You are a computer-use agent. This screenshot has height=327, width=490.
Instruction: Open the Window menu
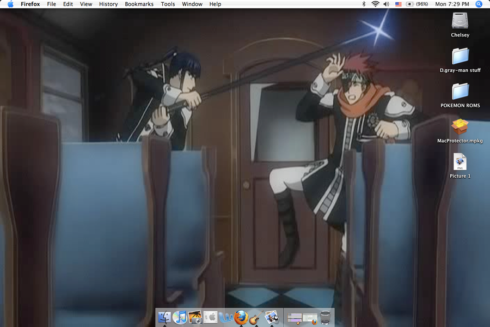(x=192, y=4)
